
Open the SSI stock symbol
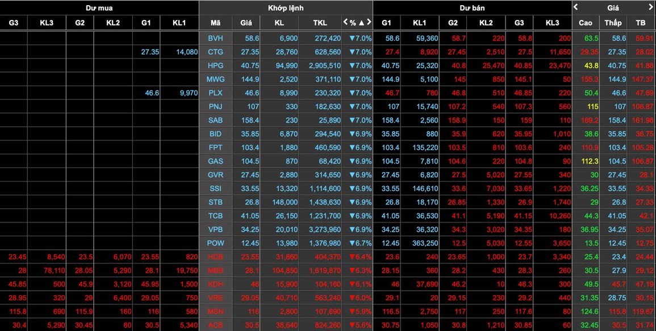215,188
